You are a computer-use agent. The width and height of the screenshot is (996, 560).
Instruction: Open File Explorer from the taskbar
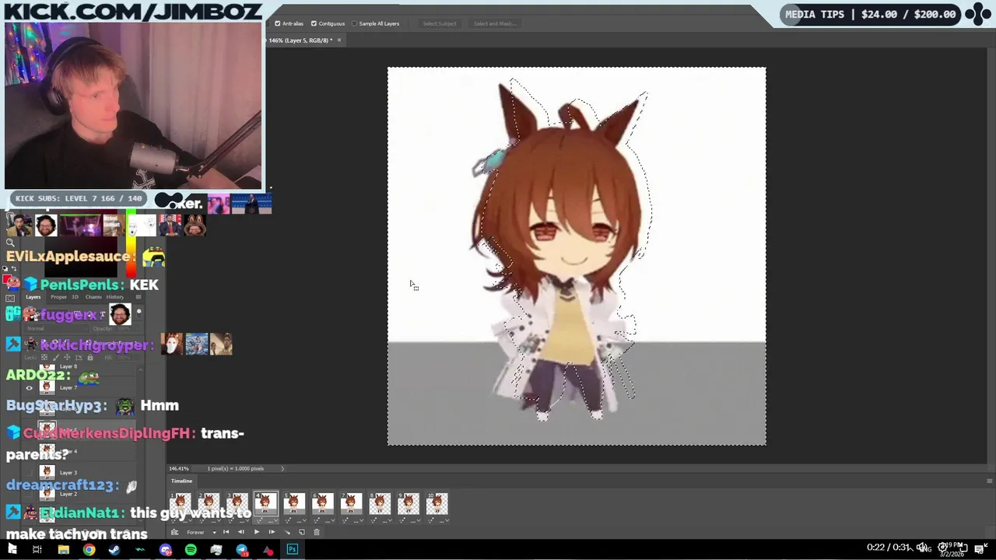click(x=63, y=550)
